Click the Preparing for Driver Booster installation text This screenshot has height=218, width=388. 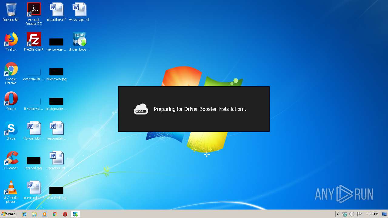[x=201, y=109]
